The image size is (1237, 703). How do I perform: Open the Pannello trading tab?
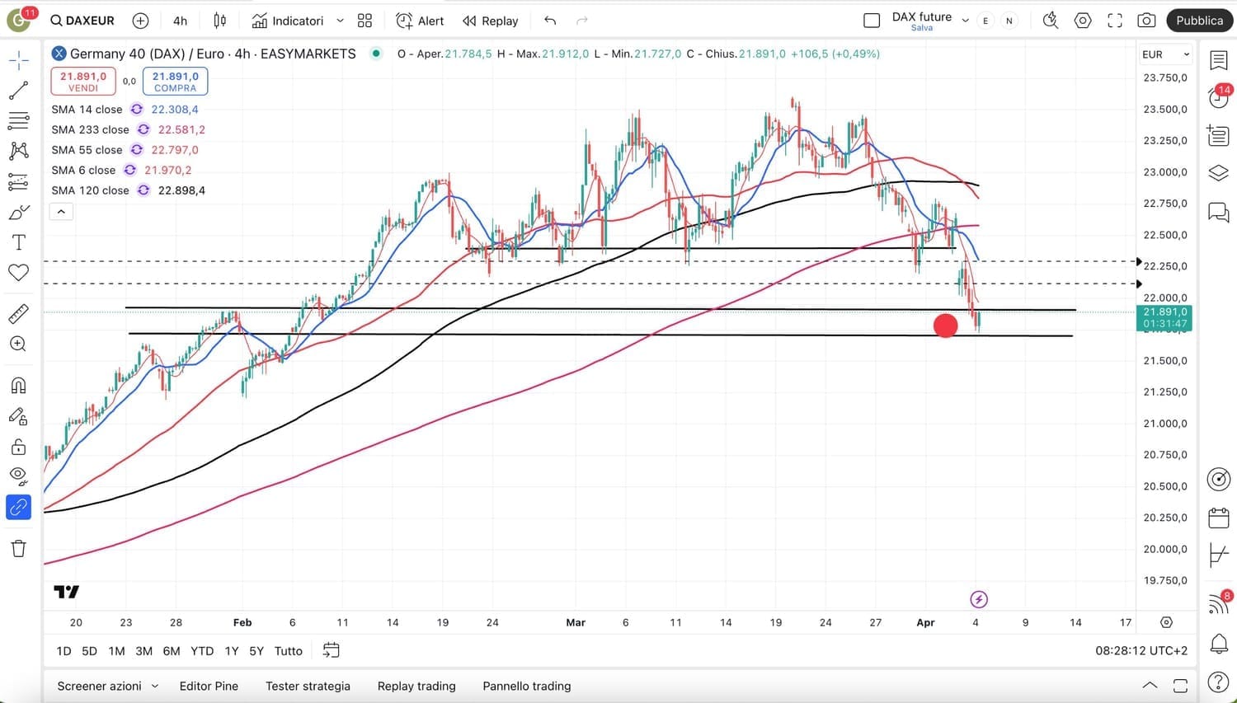pos(527,686)
